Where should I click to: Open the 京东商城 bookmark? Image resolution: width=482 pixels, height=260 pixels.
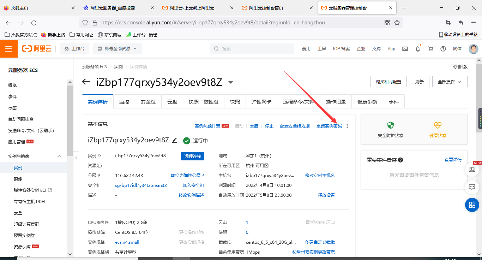pos(110,35)
